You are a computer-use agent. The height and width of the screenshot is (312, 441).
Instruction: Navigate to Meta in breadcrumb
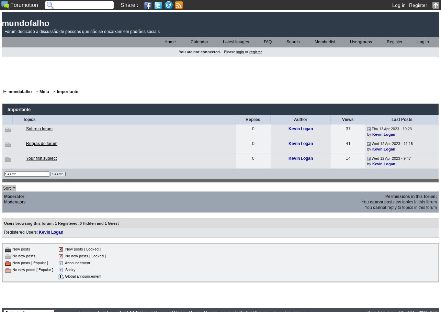pyautogui.click(x=44, y=92)
